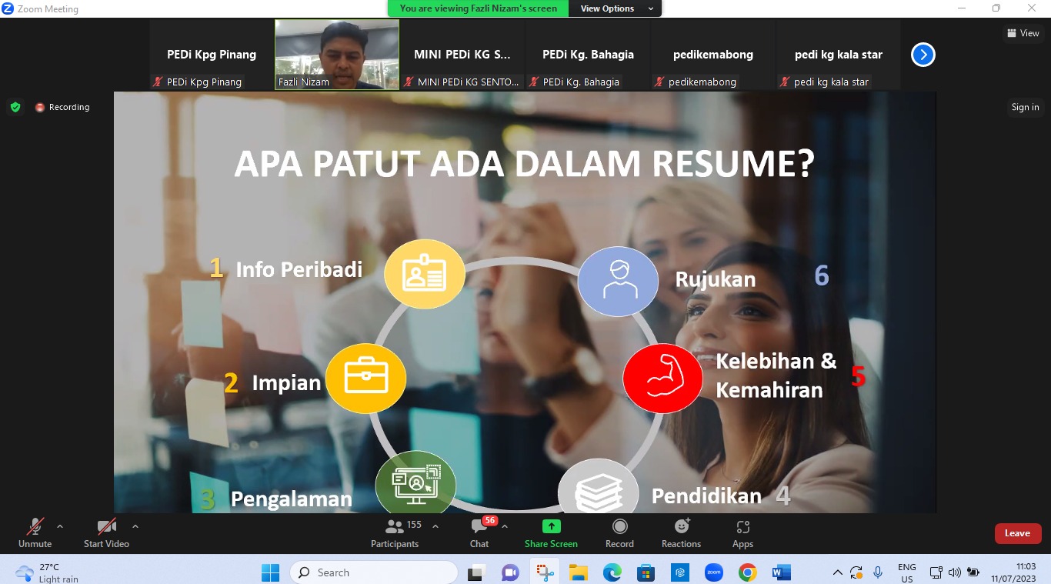Expand video options arrow beside Start Video
Viewport: 1051px width, 584px height.
tap(135, 526)
